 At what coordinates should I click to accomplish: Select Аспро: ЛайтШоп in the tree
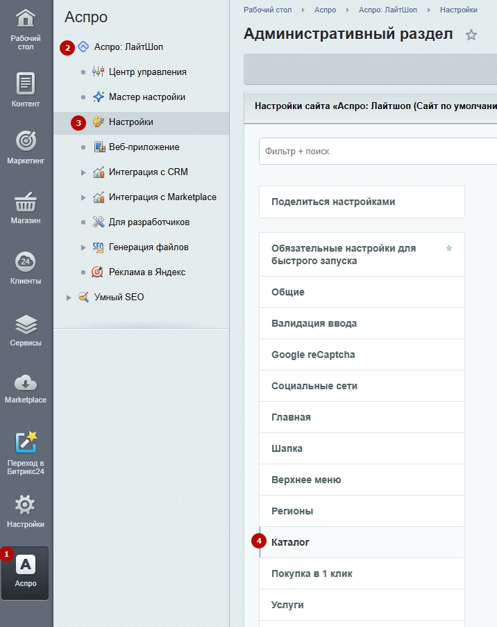(128, 47)
